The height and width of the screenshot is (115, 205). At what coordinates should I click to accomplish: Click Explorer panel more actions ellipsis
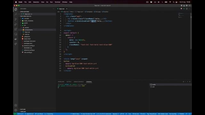(53, 9)
